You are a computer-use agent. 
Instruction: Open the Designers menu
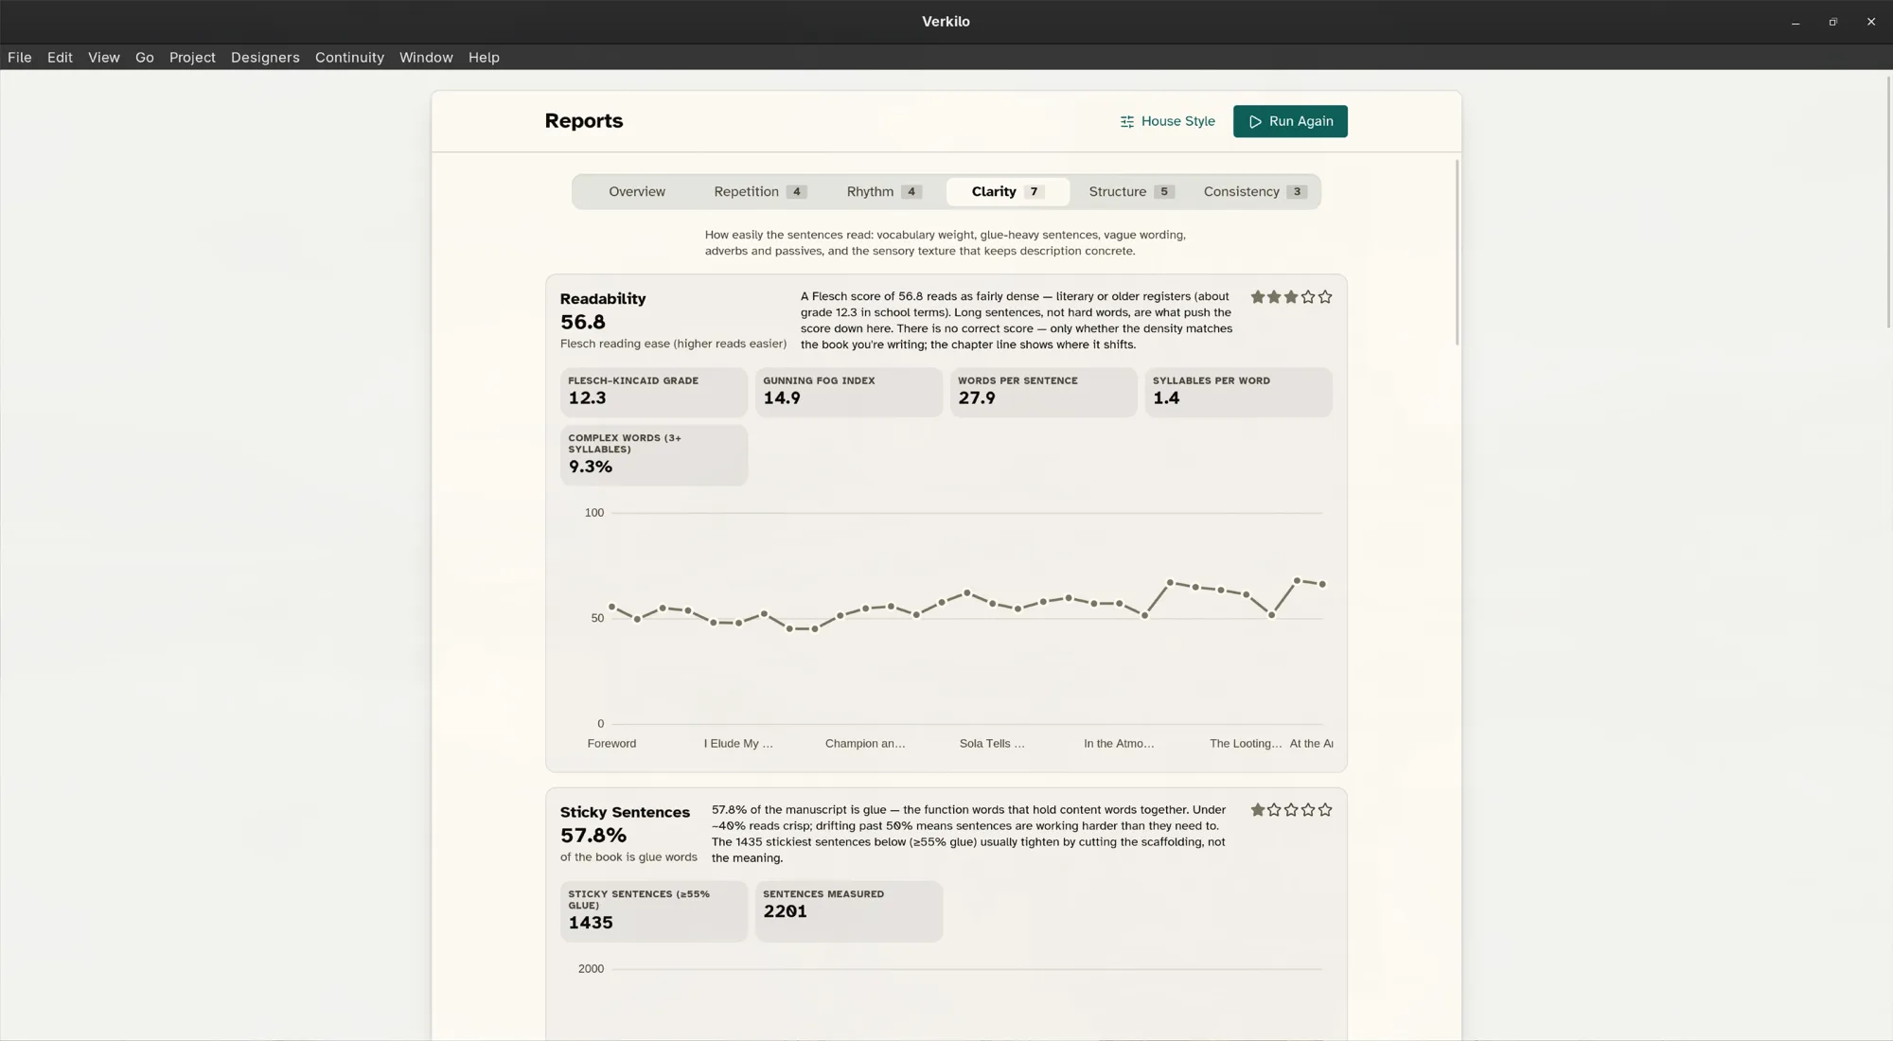point(265,58)
